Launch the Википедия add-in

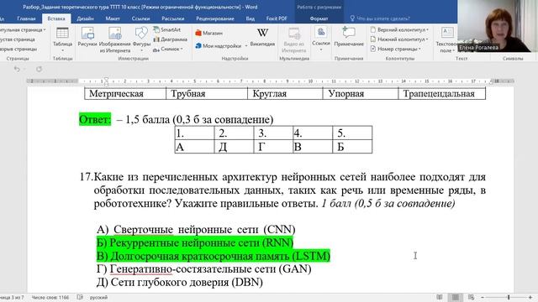[262, 33]
